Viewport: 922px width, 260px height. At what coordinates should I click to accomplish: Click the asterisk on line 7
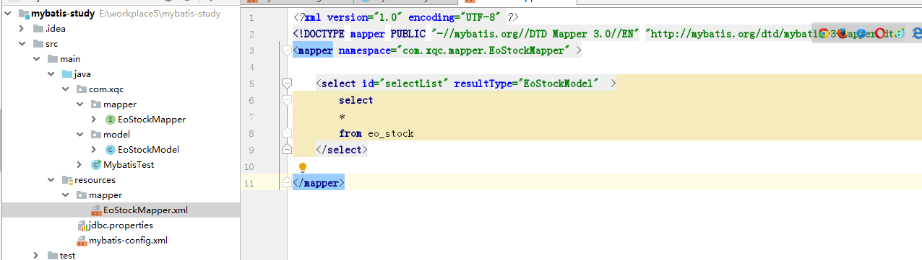[x=342, y=117]
